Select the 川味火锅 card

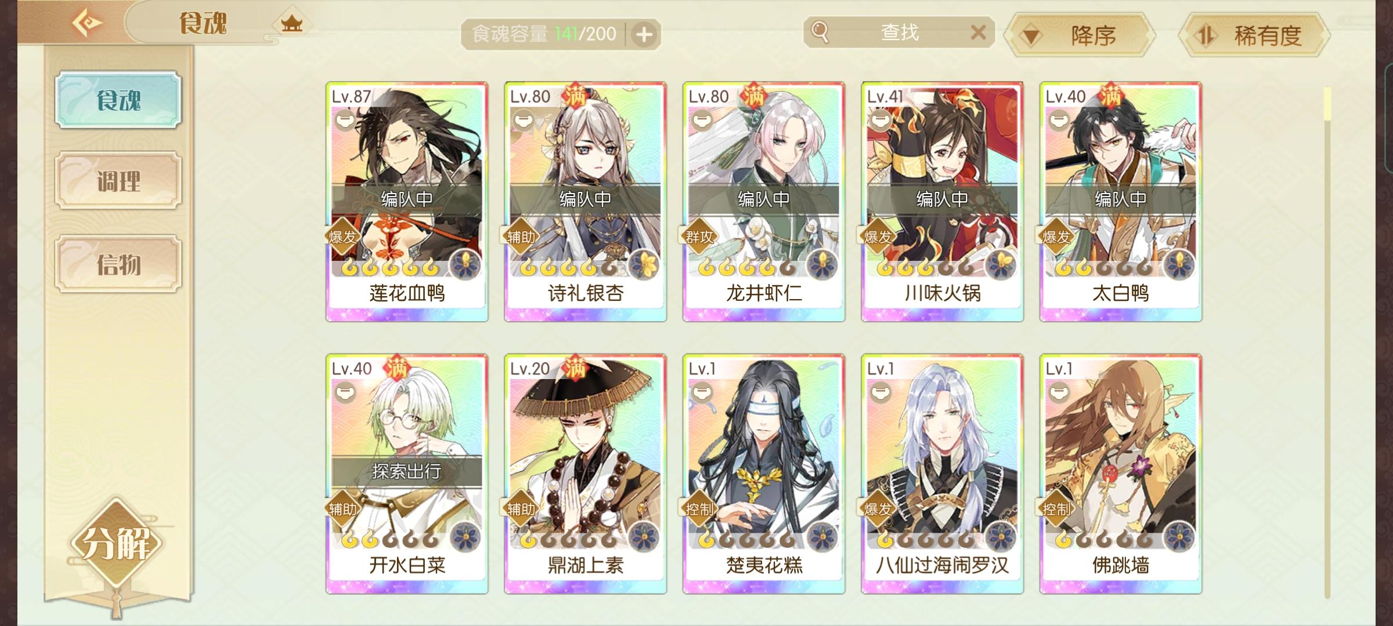[x=942, y=202]
